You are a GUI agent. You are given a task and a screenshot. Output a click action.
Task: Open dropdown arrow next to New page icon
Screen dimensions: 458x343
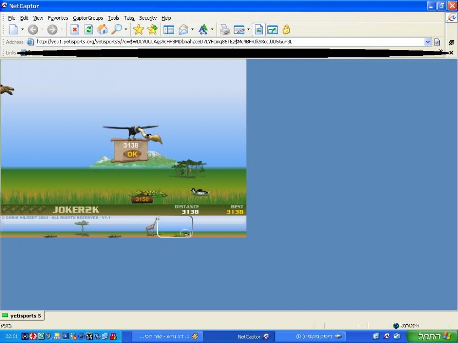(22, 29)
